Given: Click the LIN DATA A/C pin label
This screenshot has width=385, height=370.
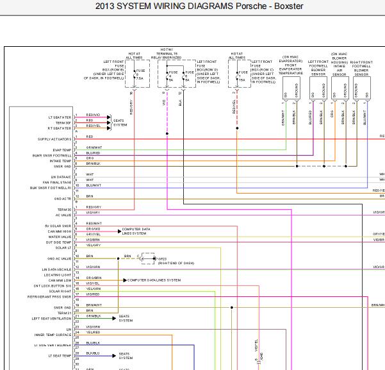Looking at the screenshot, I should tap(61, 177).
